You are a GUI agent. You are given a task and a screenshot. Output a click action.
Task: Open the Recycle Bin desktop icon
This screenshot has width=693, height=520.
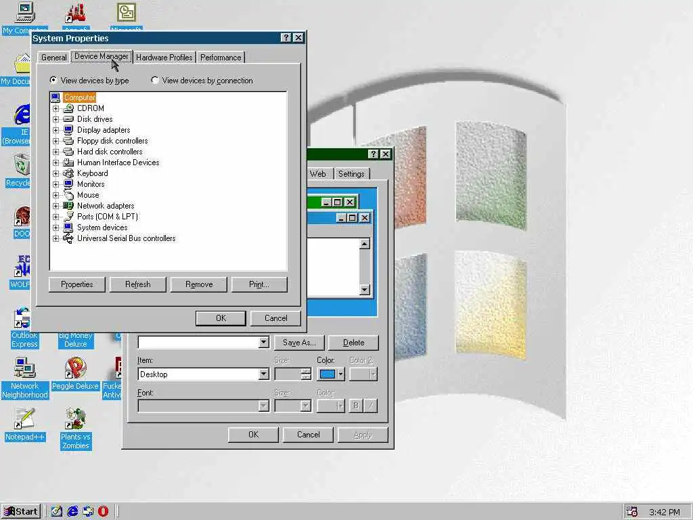click(20, 165)
